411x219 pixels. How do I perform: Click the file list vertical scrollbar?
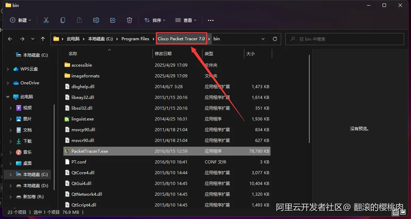[309, 99]
